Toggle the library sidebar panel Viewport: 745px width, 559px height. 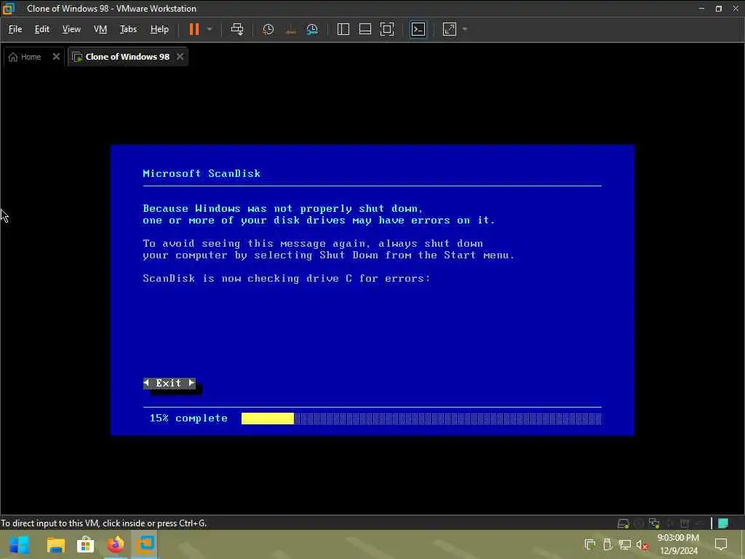[343, 29]
